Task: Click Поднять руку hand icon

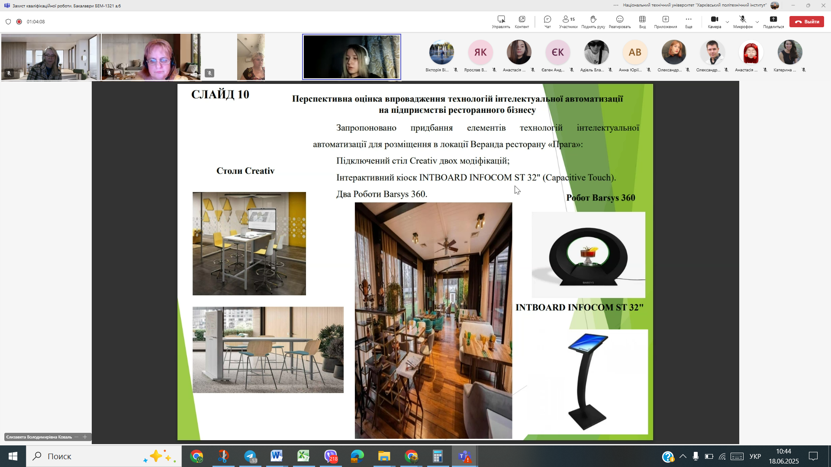Action: tap(593, 21)
